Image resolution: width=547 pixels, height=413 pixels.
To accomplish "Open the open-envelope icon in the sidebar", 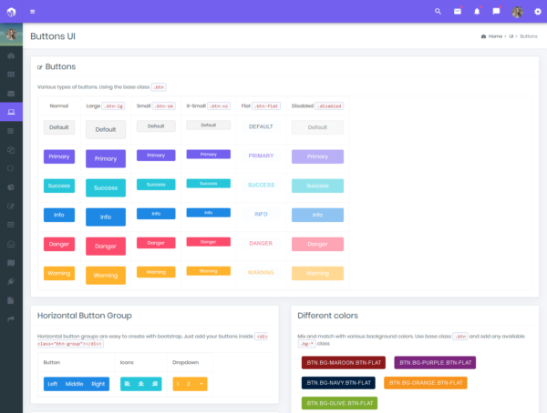I will pos(11,244).
